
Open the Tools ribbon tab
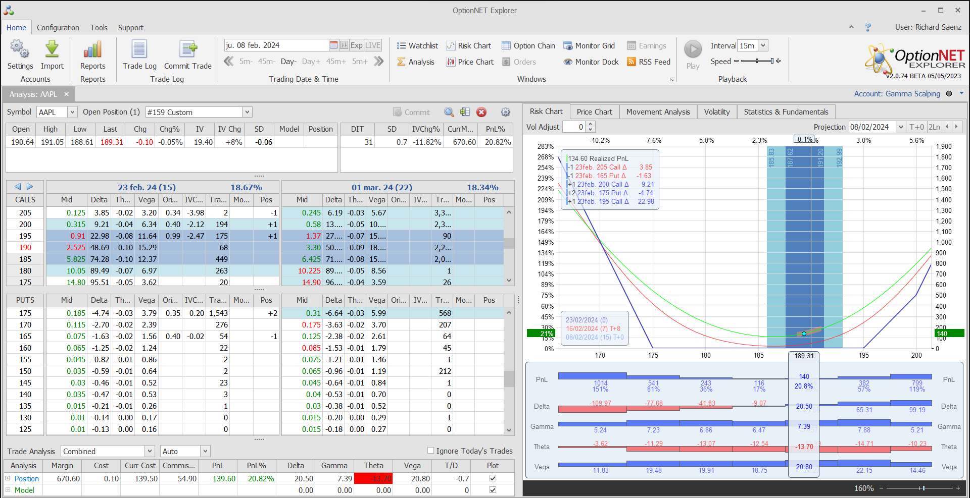tap(99, 28)
